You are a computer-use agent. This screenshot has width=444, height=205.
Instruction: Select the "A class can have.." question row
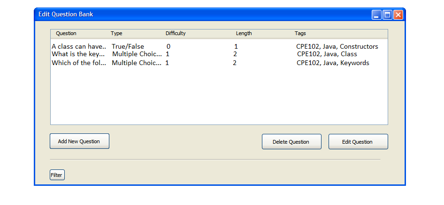tap(79, 47)
